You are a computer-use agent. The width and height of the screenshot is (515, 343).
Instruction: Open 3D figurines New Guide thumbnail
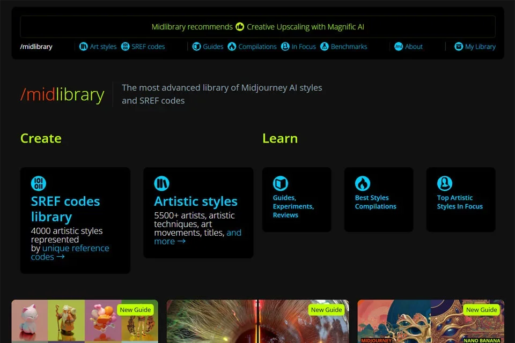pos(85,321)
